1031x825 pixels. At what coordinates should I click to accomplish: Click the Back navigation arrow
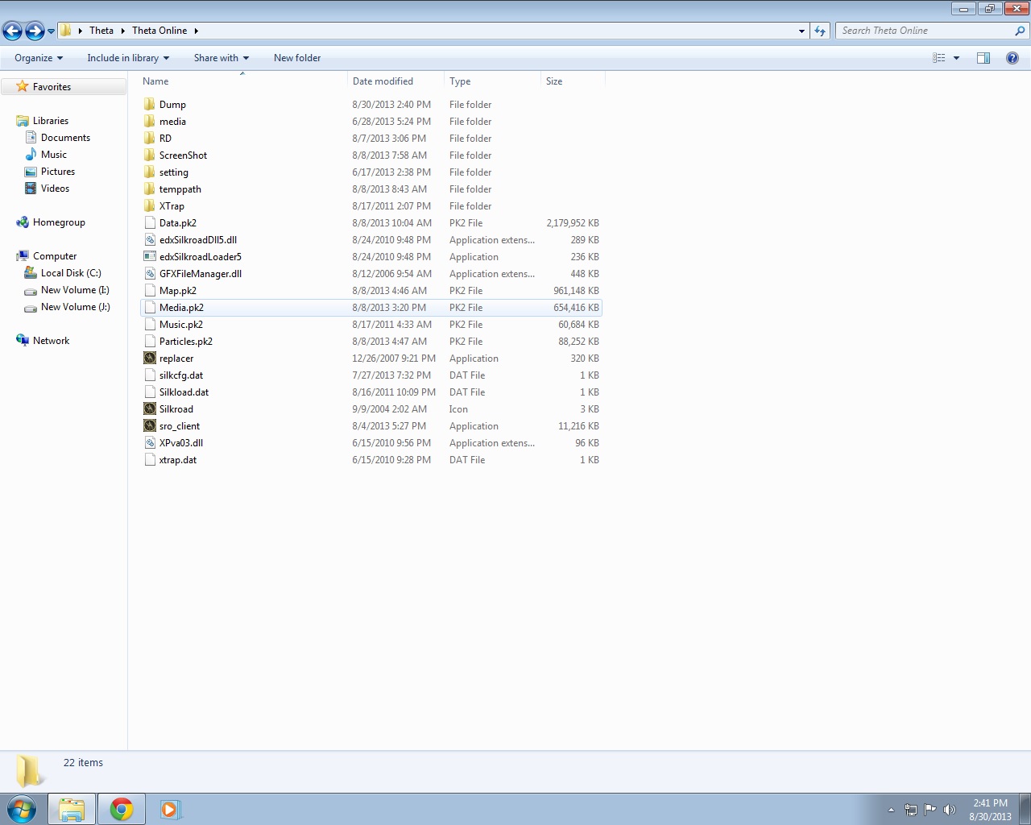(x=12, y=31)
